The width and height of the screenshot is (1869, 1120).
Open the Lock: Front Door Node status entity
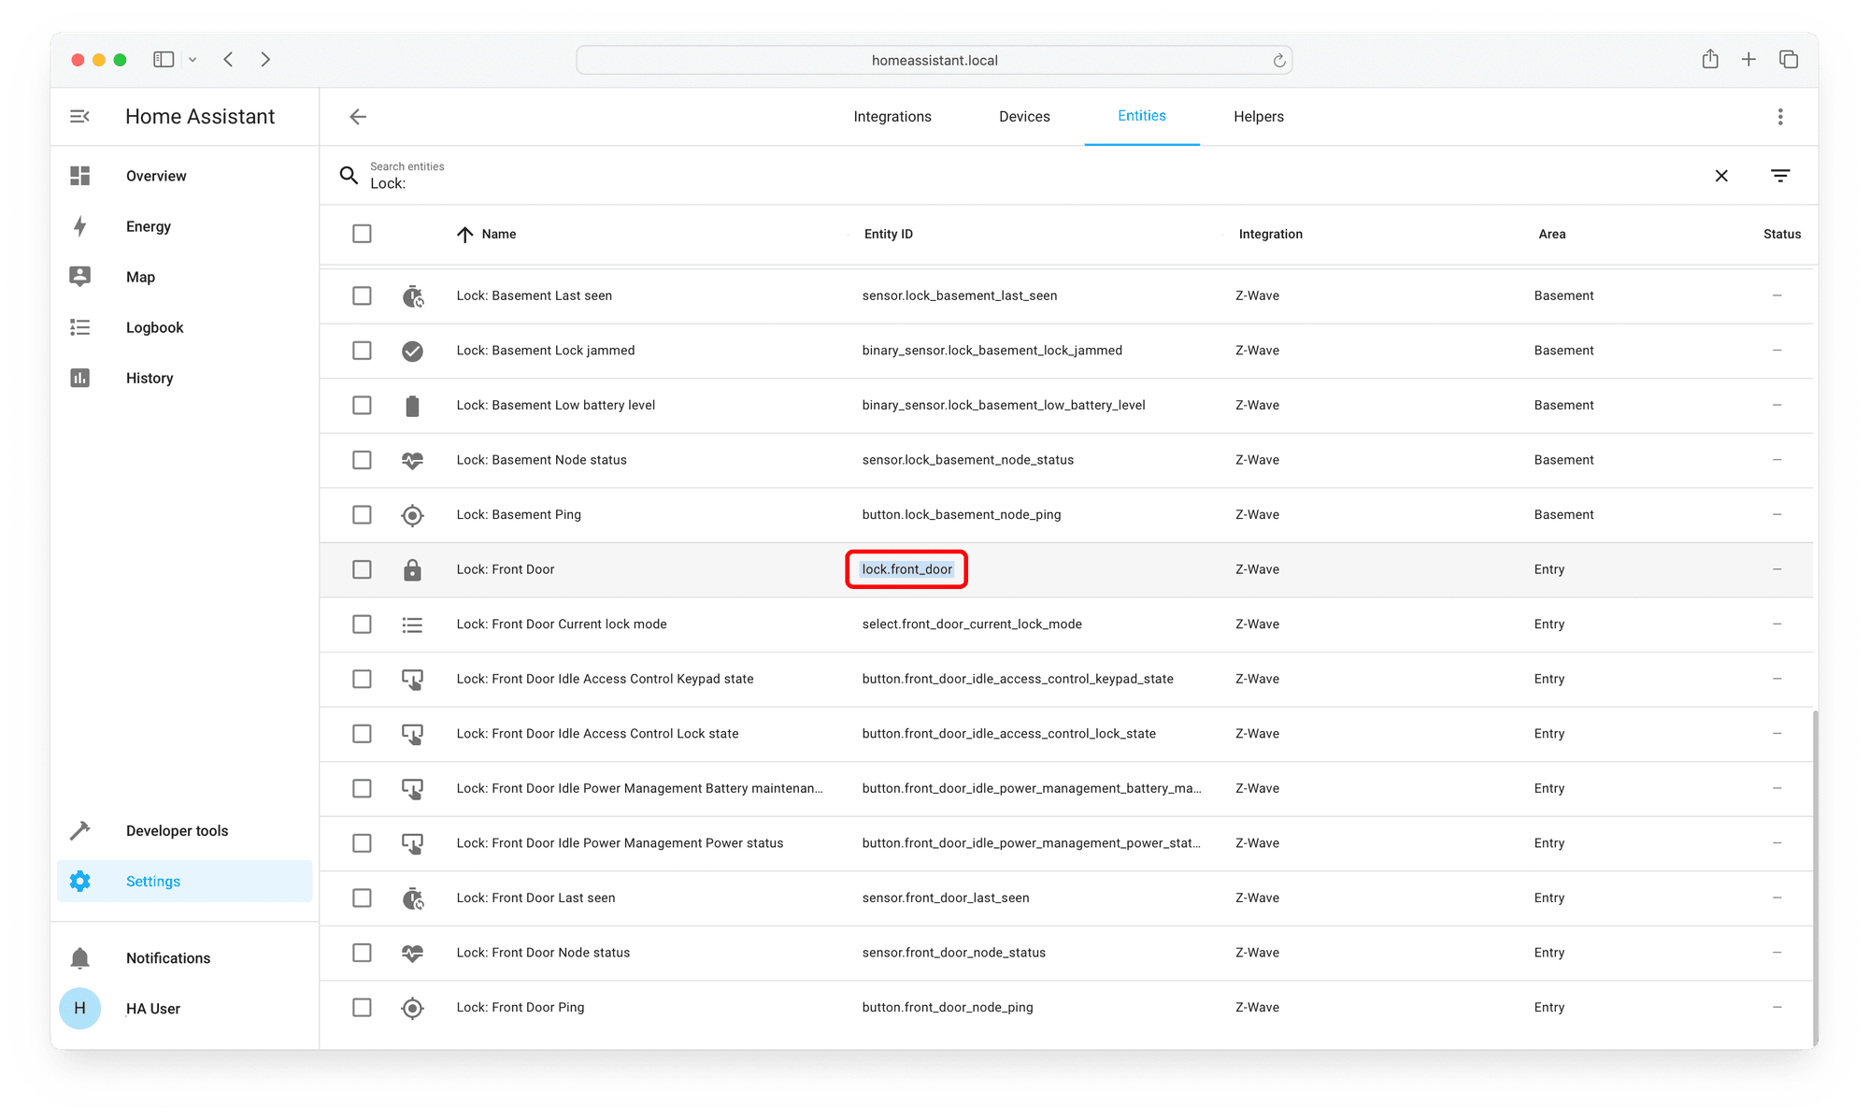[543, 953]
